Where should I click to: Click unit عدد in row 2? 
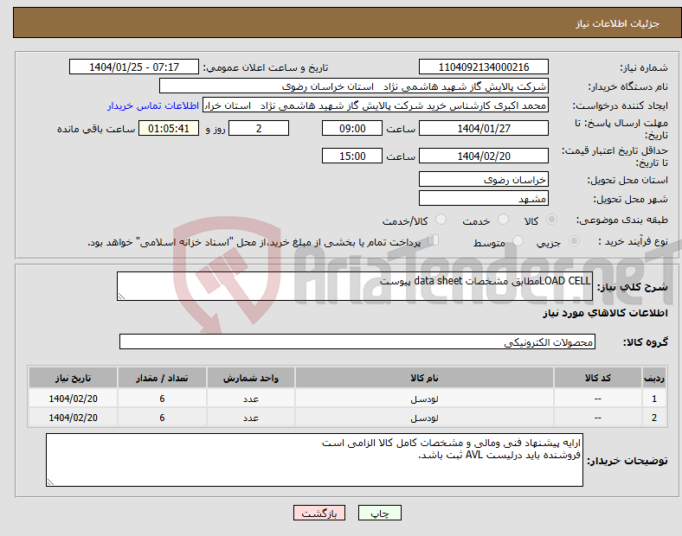click(251, 418)
